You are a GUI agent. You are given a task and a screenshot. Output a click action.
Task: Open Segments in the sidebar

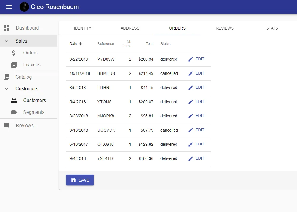click(x=34, y=112)
